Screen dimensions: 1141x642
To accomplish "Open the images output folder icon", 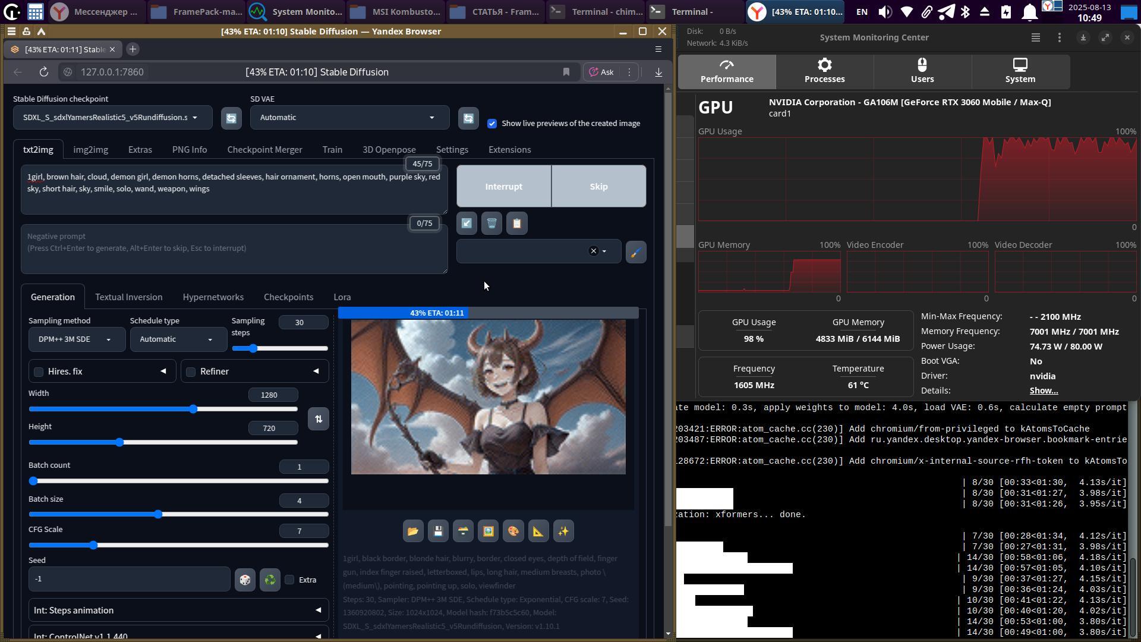I will click(413, 531).
